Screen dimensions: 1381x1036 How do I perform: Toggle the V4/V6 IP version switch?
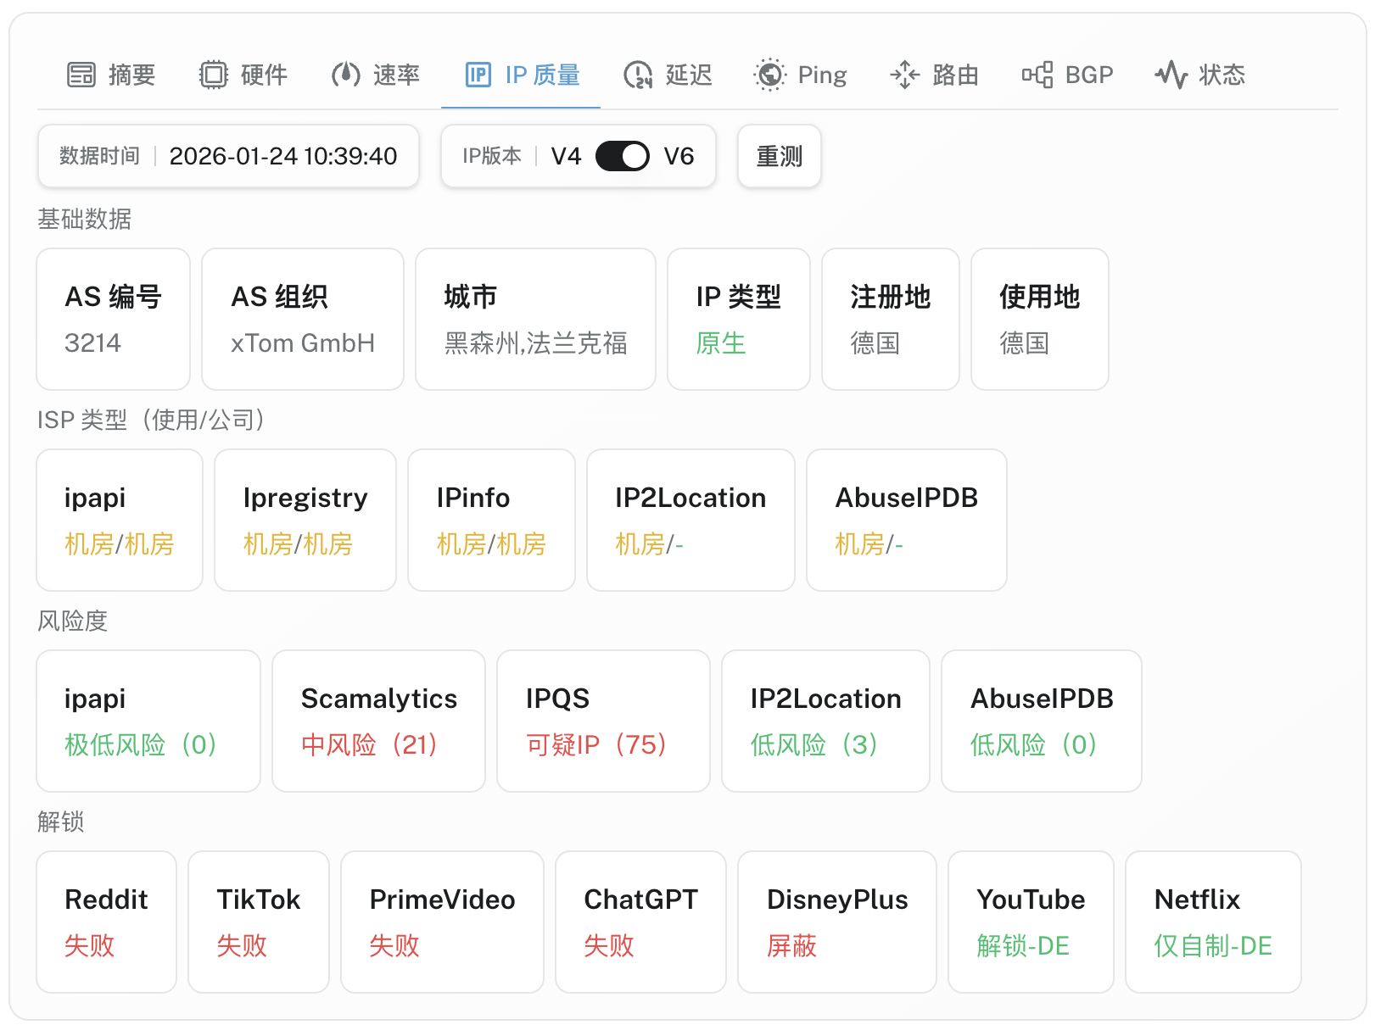(x=622, y=156)
